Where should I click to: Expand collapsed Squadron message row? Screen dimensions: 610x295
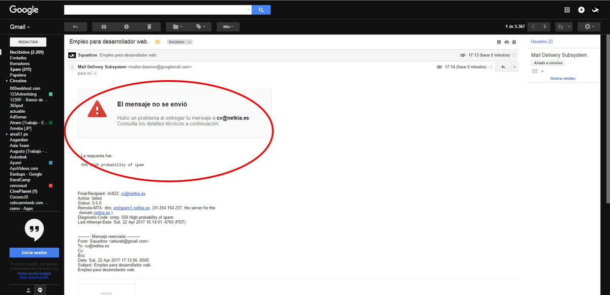292,55
